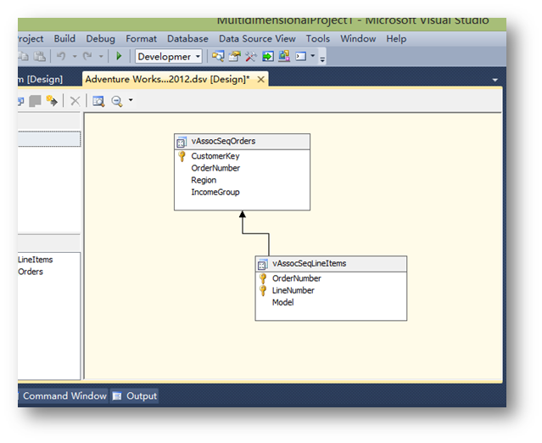Open the Output bottom tab
The width and height of the screenshot is (542, 443).
[135, 396]
